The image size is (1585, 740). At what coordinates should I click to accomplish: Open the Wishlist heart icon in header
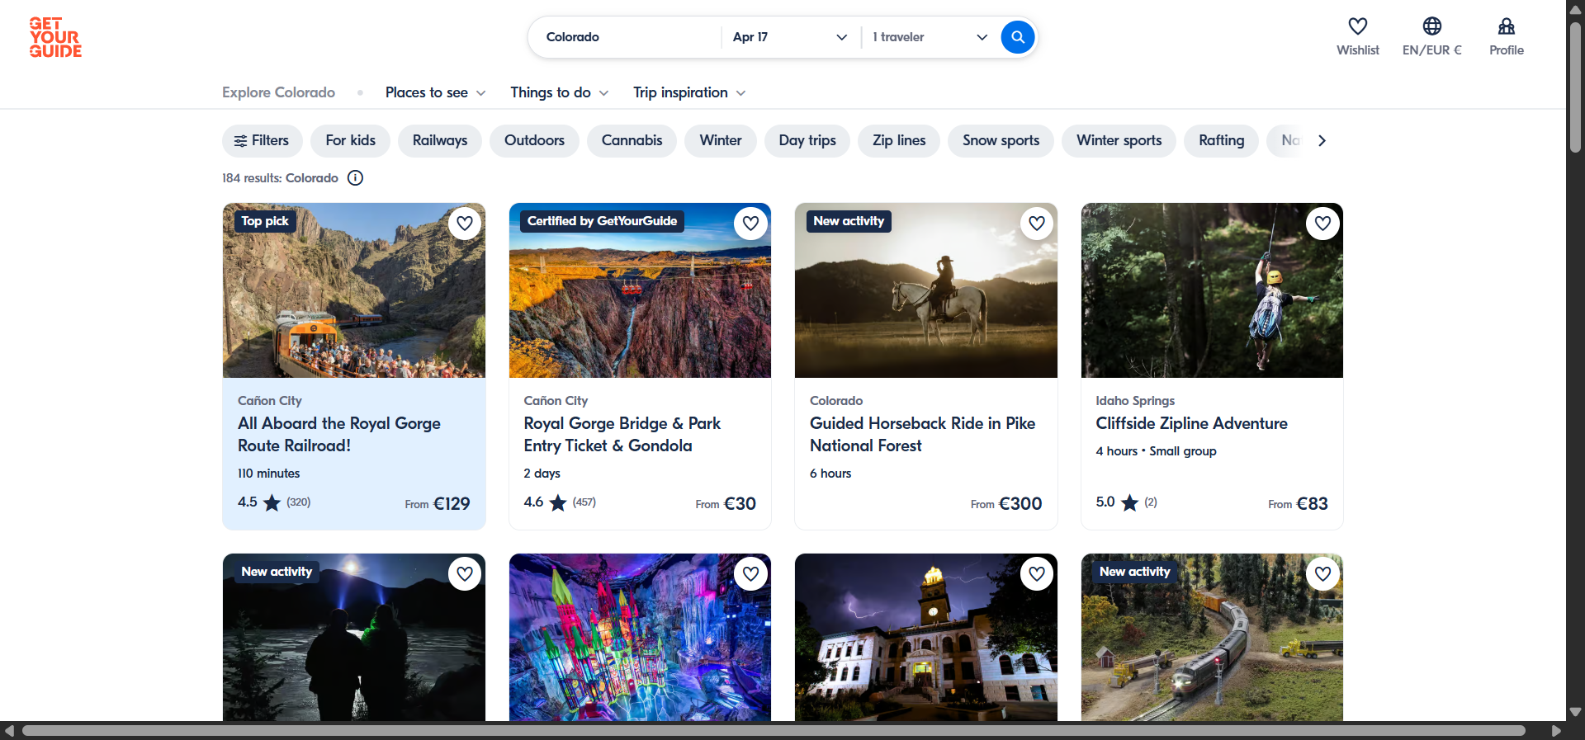click(1357, 27)
